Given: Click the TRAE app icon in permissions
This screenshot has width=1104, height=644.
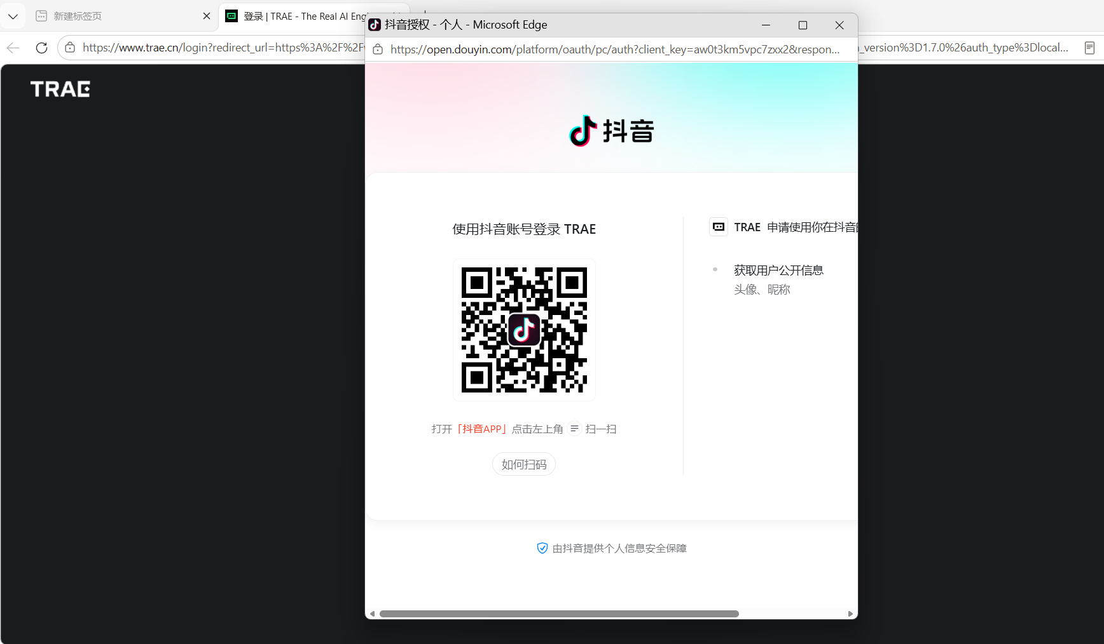Looking at the screenshot, I should pyautogui.click(x=719, y=227).
